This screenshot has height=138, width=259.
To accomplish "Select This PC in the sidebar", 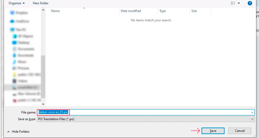I will coord(20,30).
